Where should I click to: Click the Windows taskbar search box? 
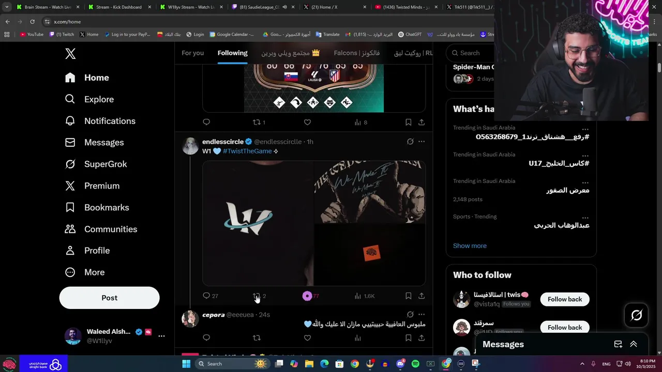[x=233, y=364]
